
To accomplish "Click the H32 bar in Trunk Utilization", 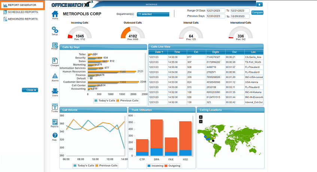I will tap(185, 138).
